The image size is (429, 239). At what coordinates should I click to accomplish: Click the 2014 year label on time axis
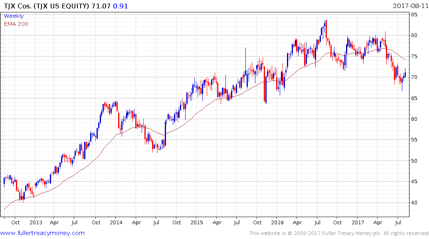[x=116, y=222]
